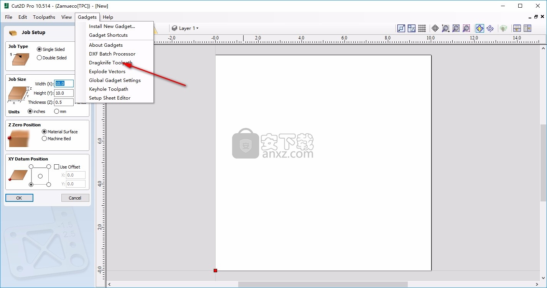Open the Edit menu
The image size is (547, 288).
pyautogui.click(x=23, y=17)
